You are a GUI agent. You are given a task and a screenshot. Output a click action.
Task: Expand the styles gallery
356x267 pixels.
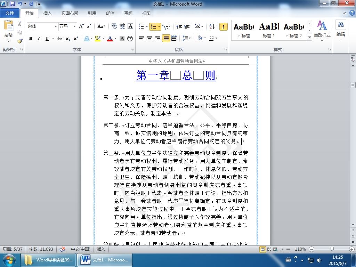tap(309, 37)
